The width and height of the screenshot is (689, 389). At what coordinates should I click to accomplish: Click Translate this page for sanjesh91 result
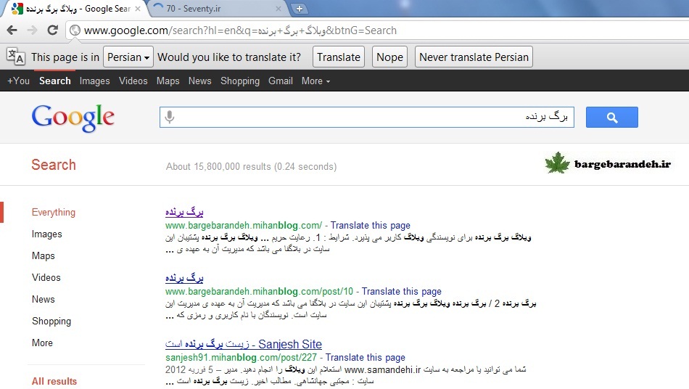[365, 357]
